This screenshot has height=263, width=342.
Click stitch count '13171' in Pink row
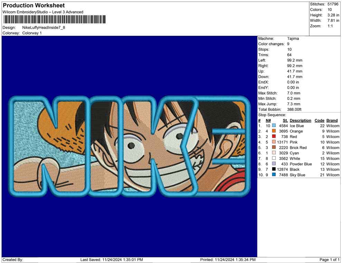coord(283,142)
